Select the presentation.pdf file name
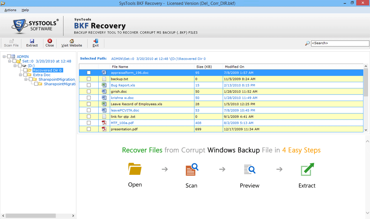This screenshot has width=370, height=219. coord(124,129)
